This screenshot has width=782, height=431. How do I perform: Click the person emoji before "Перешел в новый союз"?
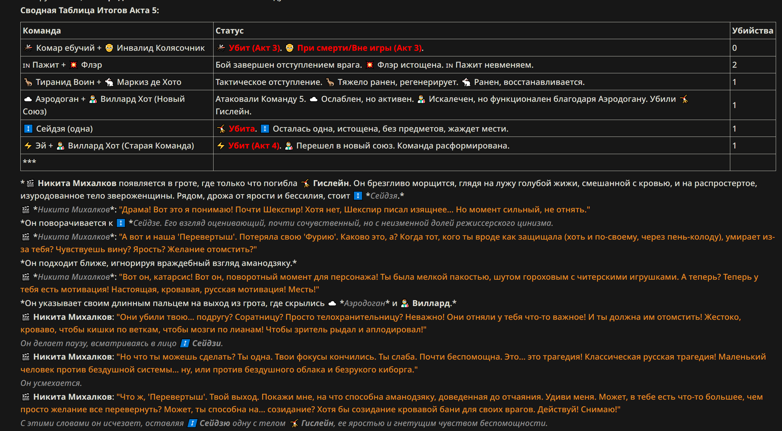coord(289,146)
